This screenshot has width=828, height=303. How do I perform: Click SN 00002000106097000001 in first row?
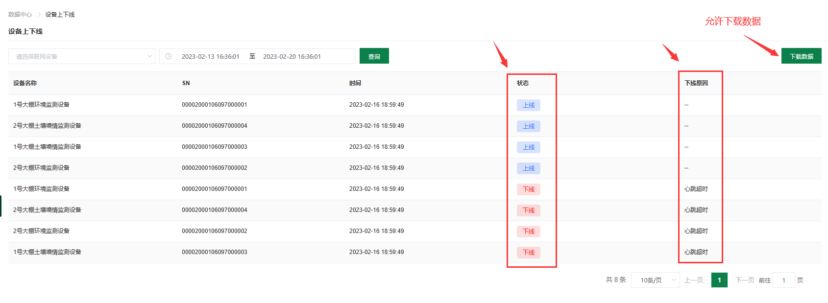215,105
